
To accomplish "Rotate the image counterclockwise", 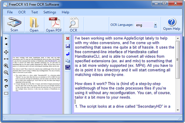I will coord(6,81).
